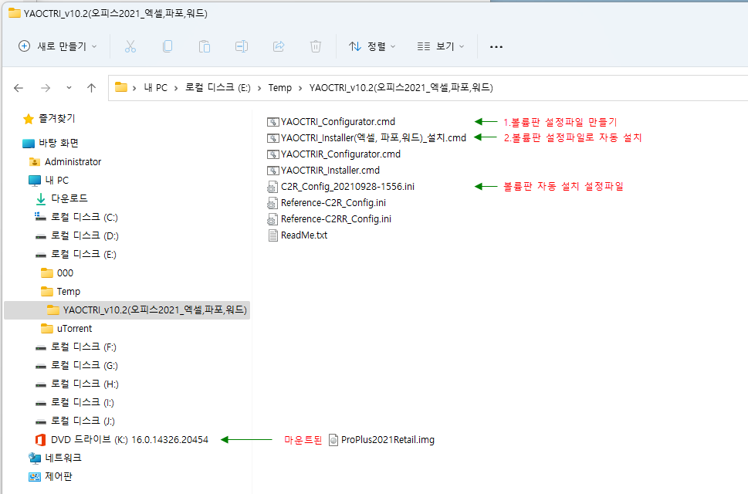Select 로컬 디스크 (J:) in sidebar
The width and height of the screenshot is (748, 494).
tap(83, 421)
